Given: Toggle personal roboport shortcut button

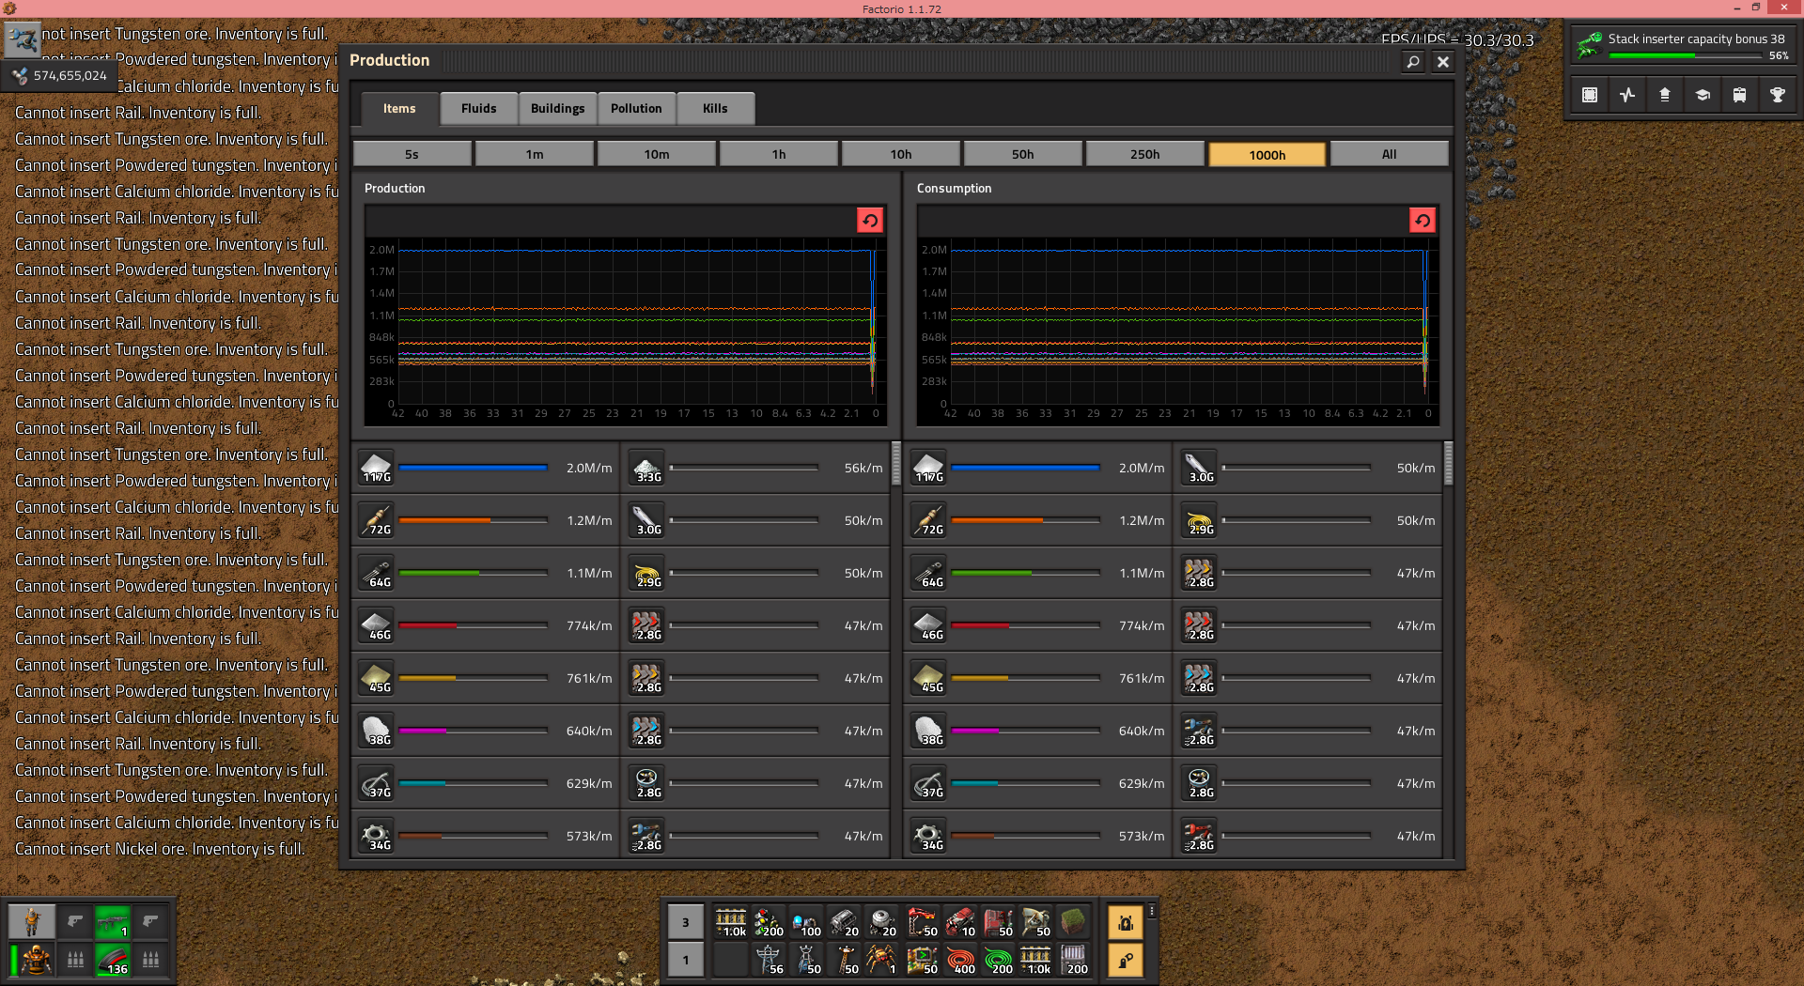Looking at the screenshot, I should click(1126, 922).
